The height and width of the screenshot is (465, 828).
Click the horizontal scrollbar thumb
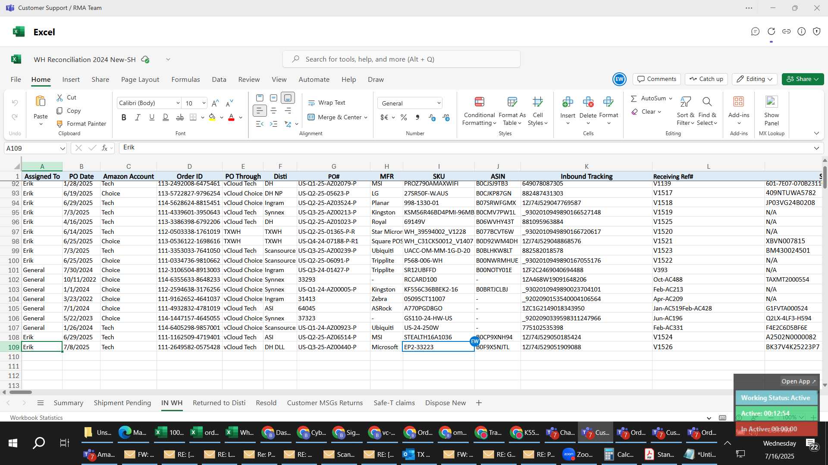(x=21, y=392)
